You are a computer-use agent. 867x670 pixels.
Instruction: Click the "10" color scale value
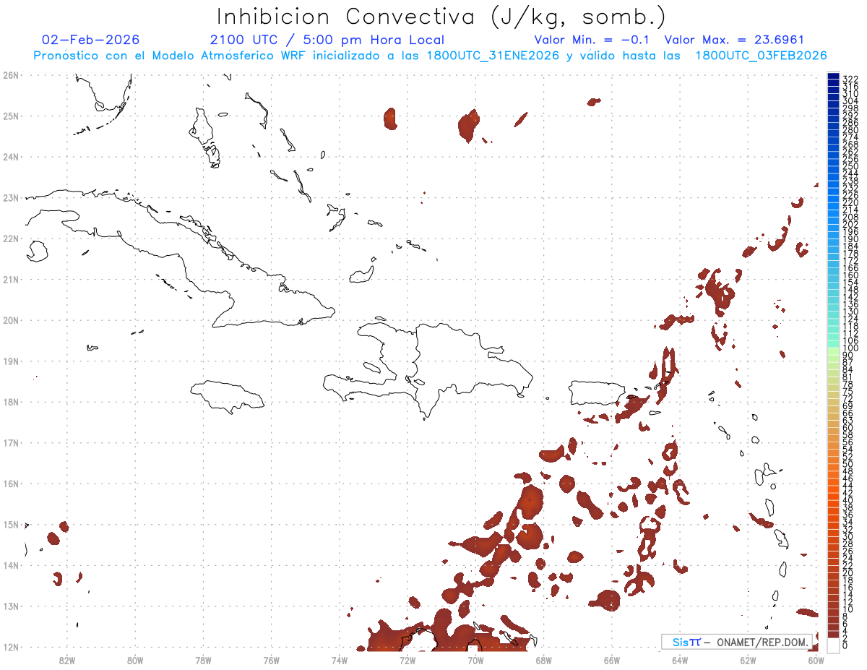[848, 609]
